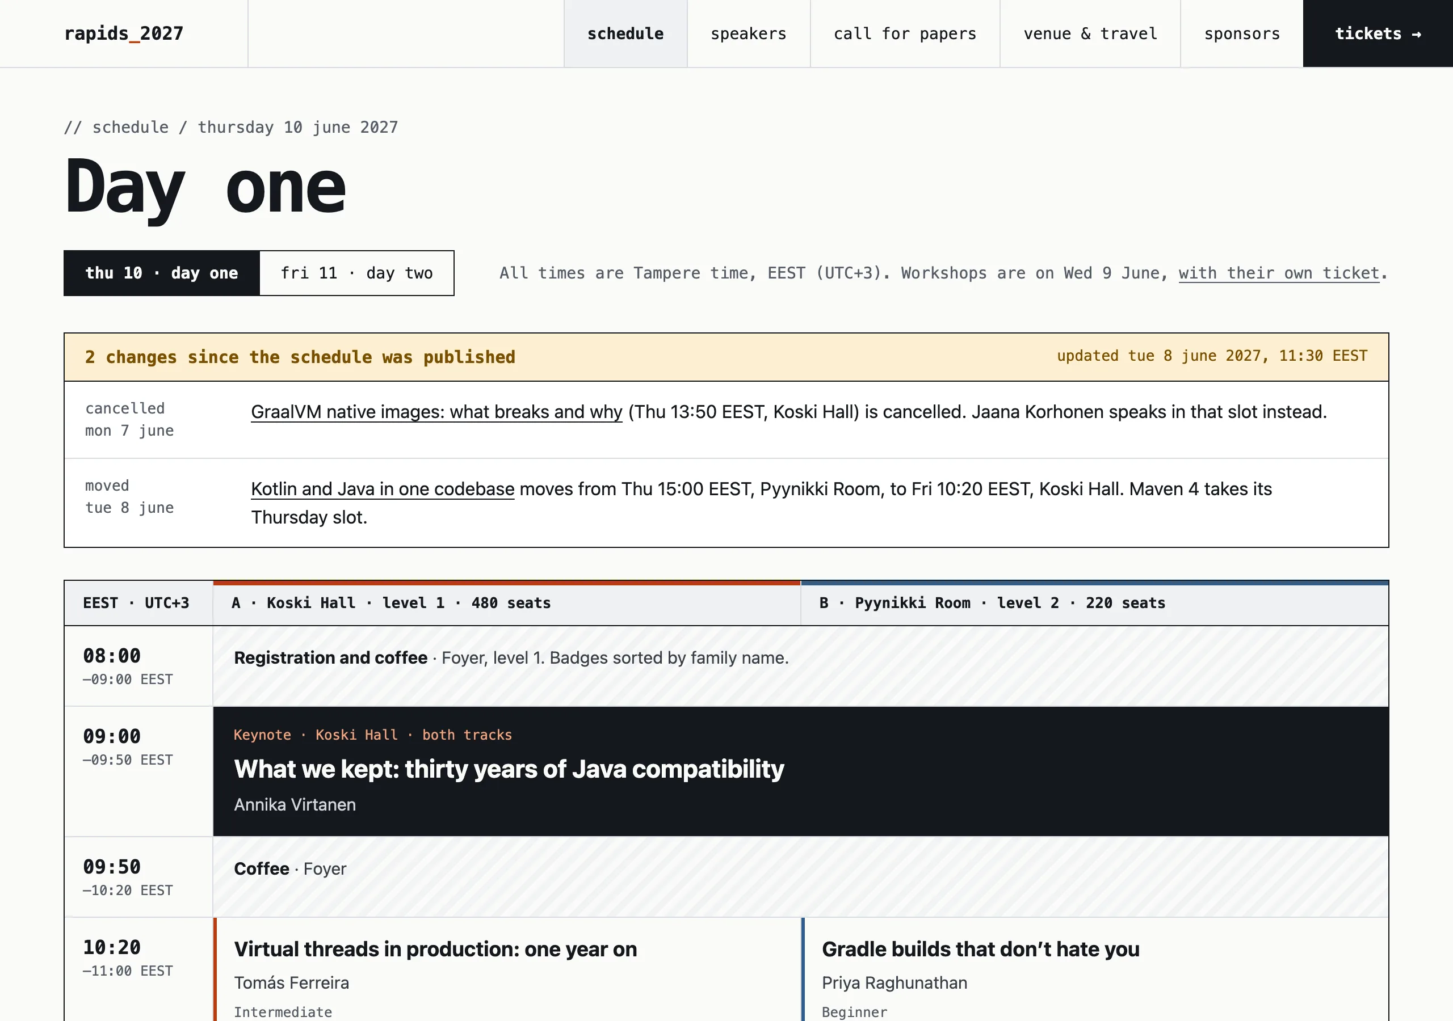The image size is (1453, 1021).
Task: Click the tickets button
Action: click(1378, 33)
